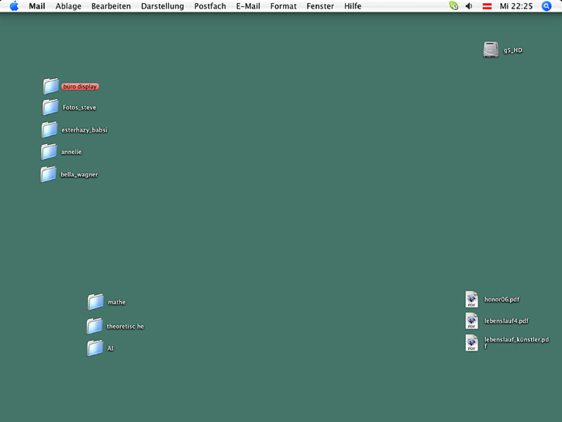This screenshot has height=422, width=562.
Task: Select the annelie folder icon
Action: pos(49,152)
